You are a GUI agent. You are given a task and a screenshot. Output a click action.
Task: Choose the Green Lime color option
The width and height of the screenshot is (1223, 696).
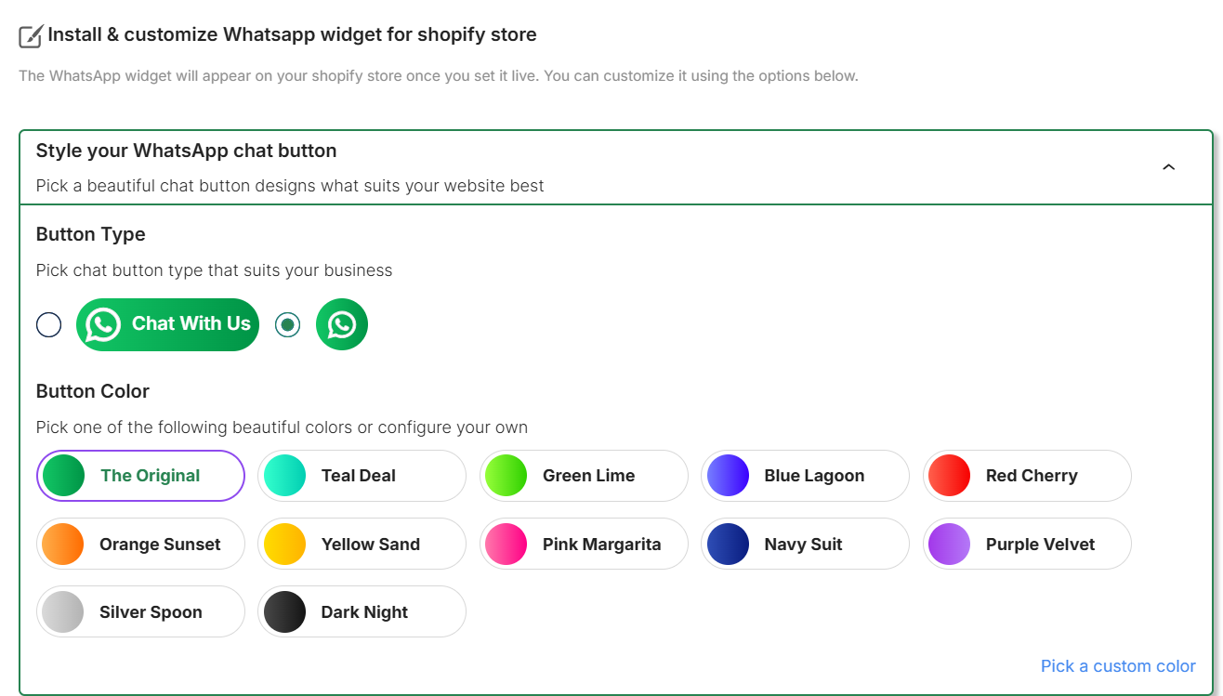(584, 476)
